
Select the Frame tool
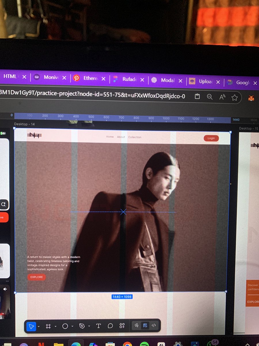point(48,326)
